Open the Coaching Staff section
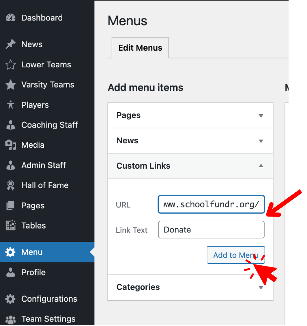The width and height of the screenshot is (307, 326). point(10,125)
